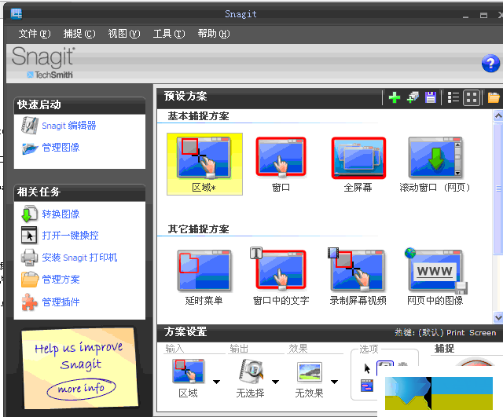
Task: Click the 转换图像 green arrow icon
Action: 30,214
